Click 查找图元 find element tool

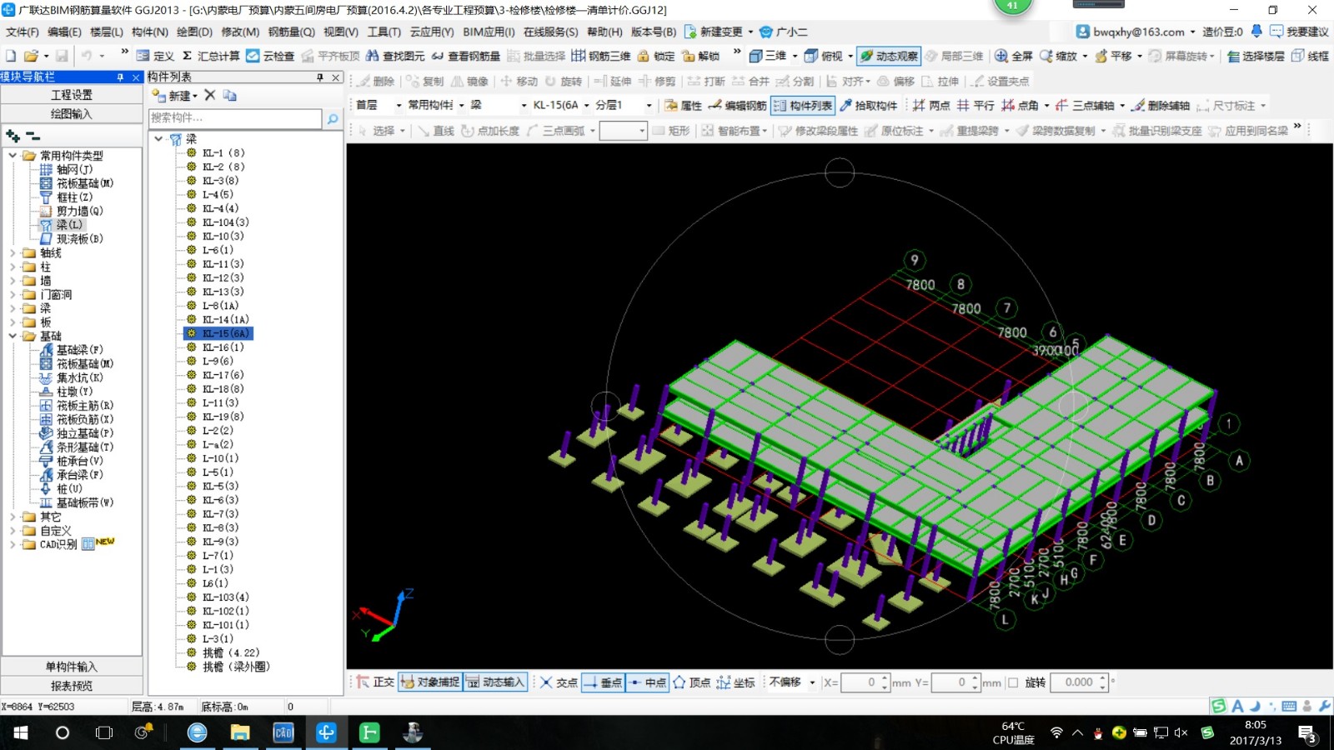[395, 56]
